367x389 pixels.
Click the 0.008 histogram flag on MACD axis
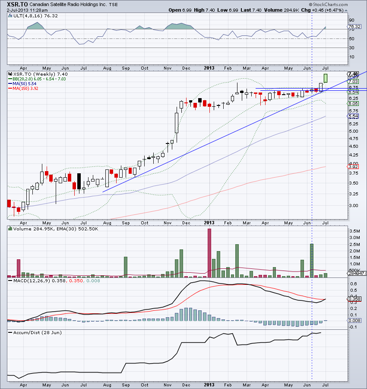pyautogui.click(x=354, y=321)
